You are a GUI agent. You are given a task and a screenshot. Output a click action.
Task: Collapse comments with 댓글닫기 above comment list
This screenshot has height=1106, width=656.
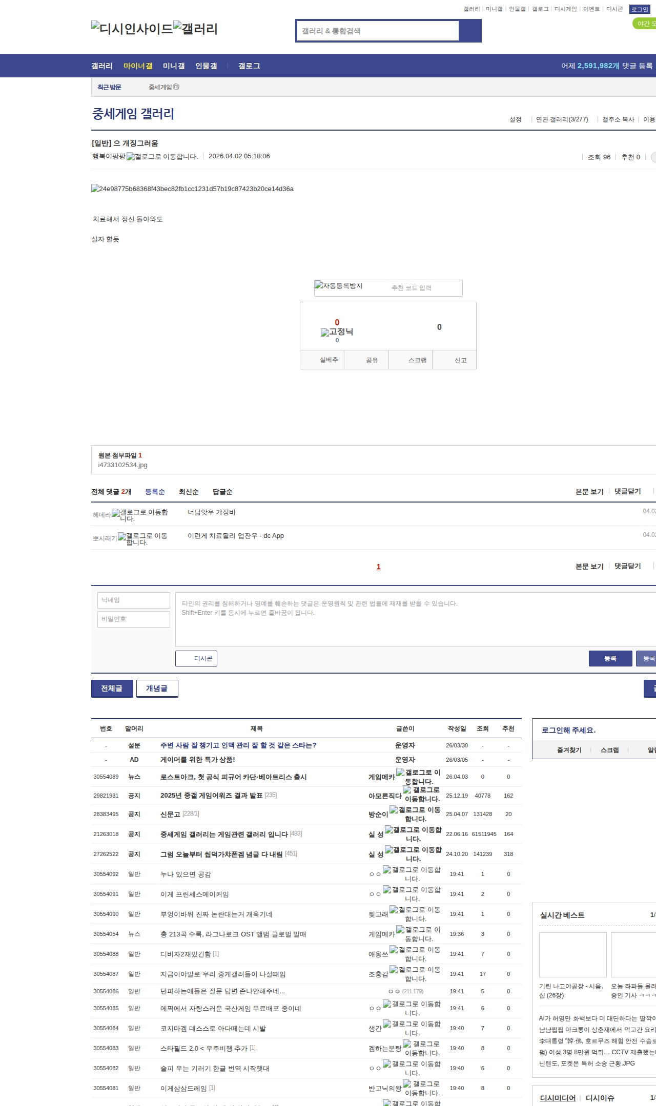pyautogui.click(x=627, y=491)
